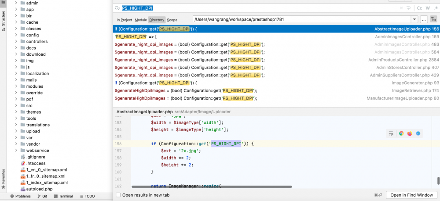The image size is (440, 201).
Task: Enable Open results in new tab
Action: [x=118, y=195]
